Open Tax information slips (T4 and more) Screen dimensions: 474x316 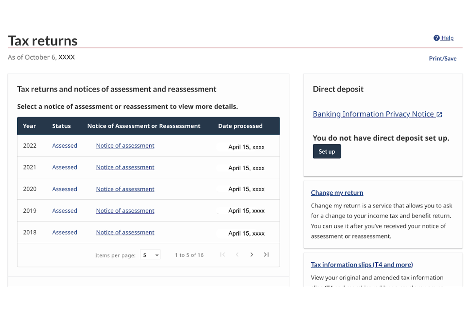362,265
